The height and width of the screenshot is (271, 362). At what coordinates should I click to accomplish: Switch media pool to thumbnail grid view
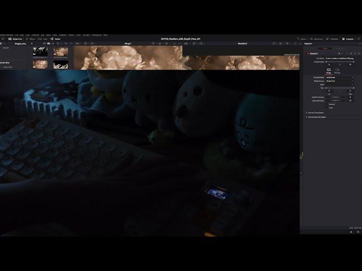[x=49, y=43]
